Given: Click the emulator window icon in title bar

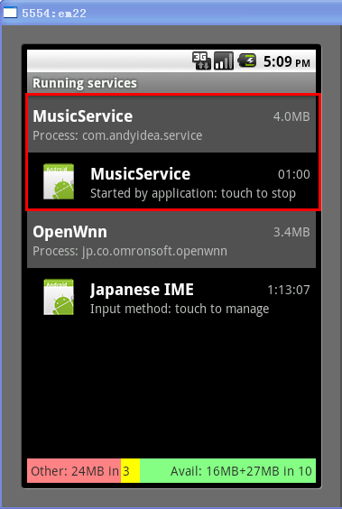Looking at the screenshot, I should [10, 13].
